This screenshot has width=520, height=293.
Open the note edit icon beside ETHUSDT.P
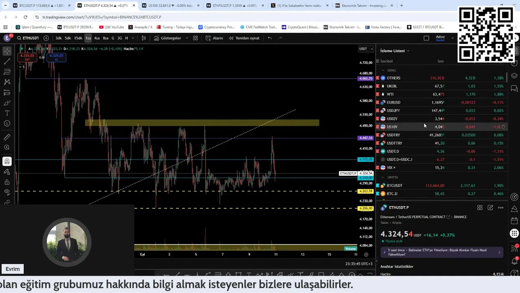[490, 208]
